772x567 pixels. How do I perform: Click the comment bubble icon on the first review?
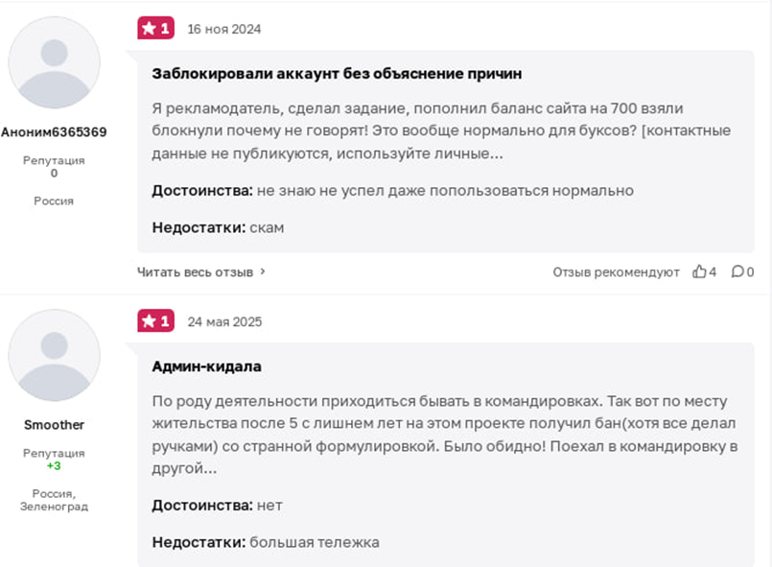coord(737,272)
